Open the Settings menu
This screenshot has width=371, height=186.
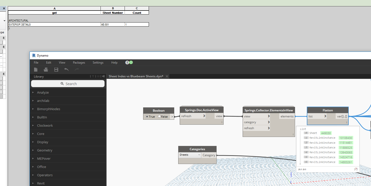pyautogui.click(x=98, y=63)
